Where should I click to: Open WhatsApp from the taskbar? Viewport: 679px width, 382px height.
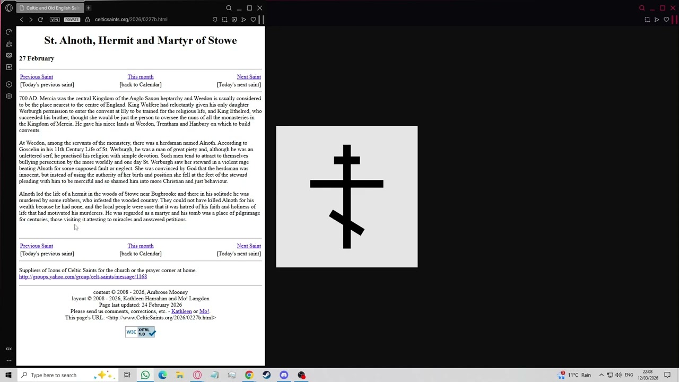pyautogui.click(x=145, y=375)
